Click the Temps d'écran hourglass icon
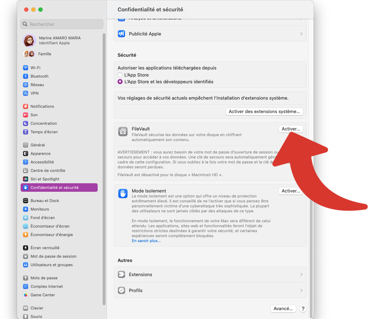 click(x=26, y=132)
